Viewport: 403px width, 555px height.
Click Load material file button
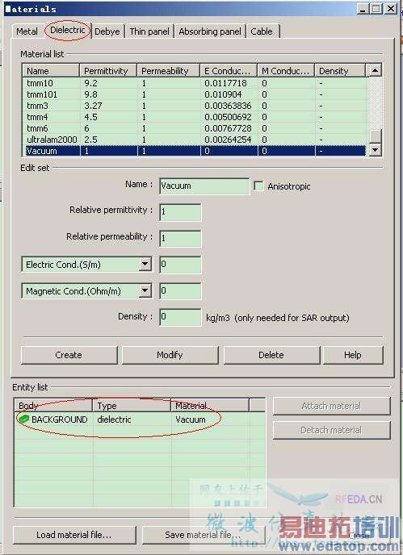click(74, 535)
